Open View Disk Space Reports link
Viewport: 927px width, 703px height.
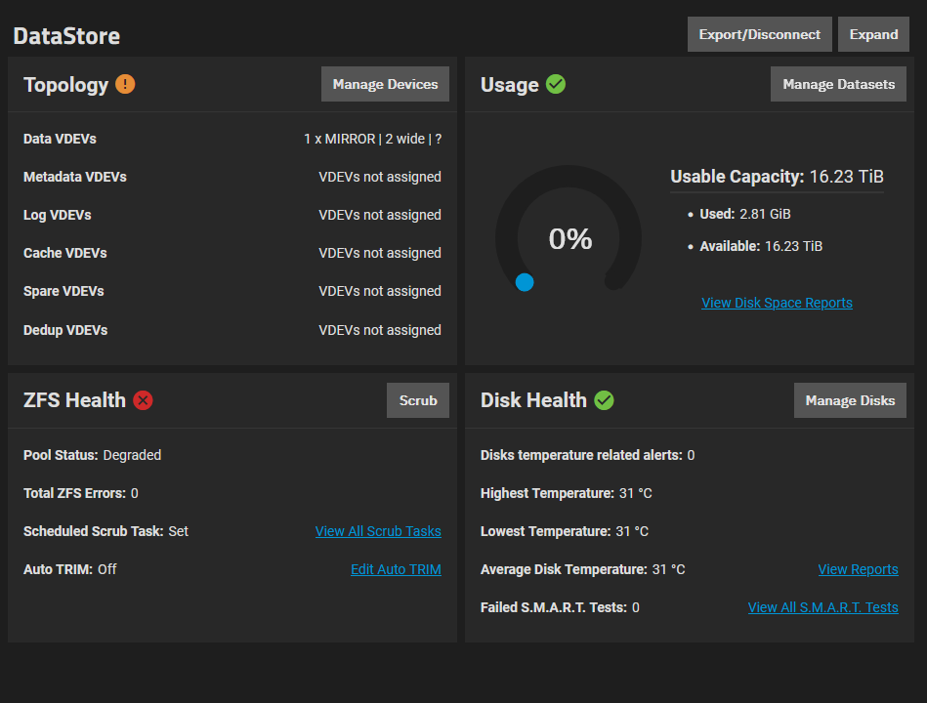pyautogui.click(x=777, y=303)
